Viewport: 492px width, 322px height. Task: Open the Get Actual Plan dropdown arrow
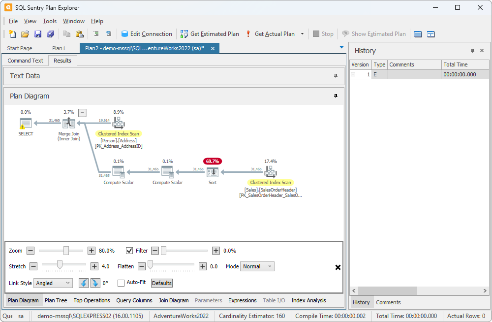302,34
